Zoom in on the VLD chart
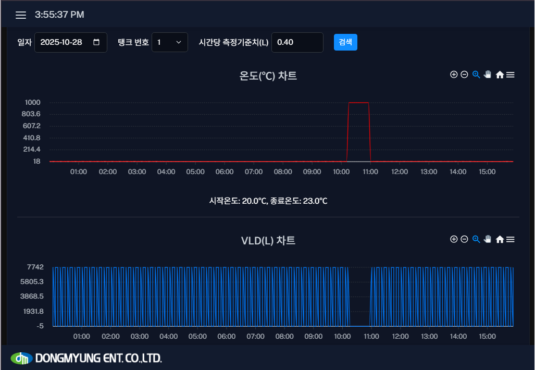This screenshot has width=535, height=370. coord(454,239)
